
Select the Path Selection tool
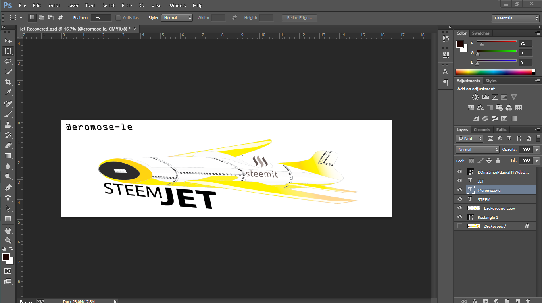(x=8, y=208)
